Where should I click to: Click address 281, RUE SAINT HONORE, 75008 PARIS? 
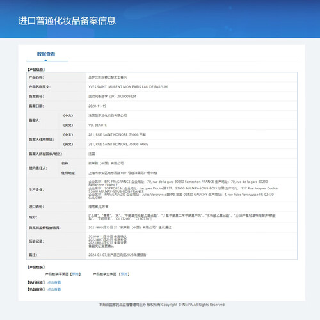(x=118, y=145)
